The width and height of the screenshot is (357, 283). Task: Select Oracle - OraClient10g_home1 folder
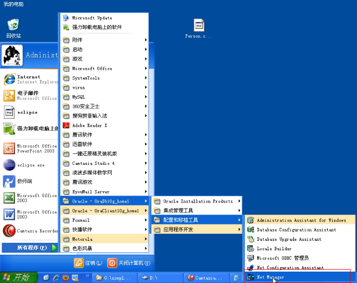(x=104, y=211)
